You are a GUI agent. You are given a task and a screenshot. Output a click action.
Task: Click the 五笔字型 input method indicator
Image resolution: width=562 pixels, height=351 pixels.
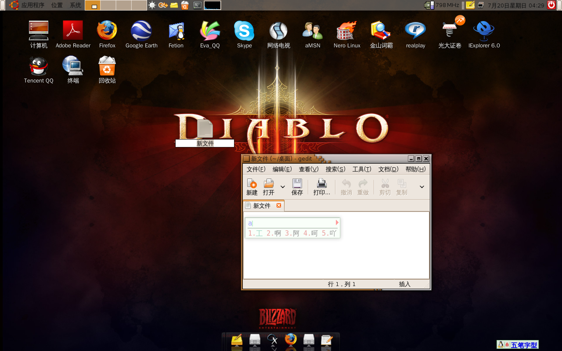(524, 345)
